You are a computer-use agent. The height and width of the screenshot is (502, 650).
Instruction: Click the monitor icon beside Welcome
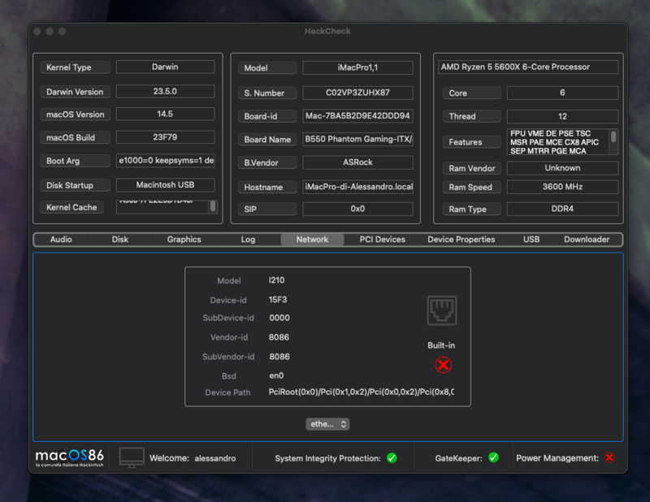pyautogui.click(x=132, y=457)
